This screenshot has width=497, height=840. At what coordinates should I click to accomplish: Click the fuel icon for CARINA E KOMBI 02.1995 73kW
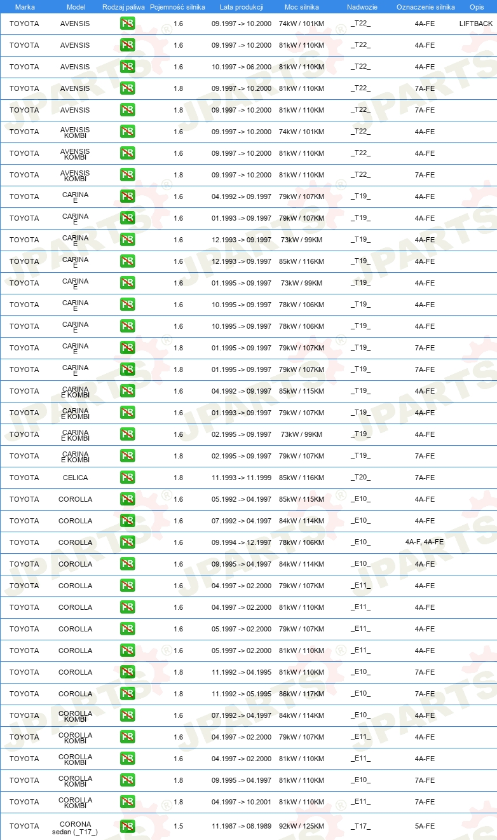click(127, 434)
